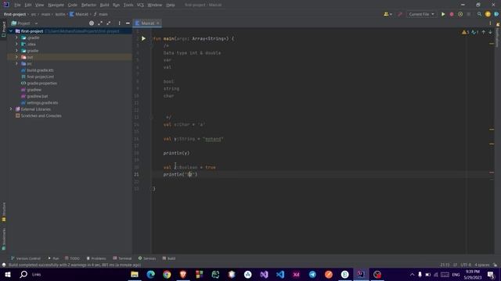Toggle the Structure tool window side button
Screen dimensions: 501x281
click(x=3, y=212)
